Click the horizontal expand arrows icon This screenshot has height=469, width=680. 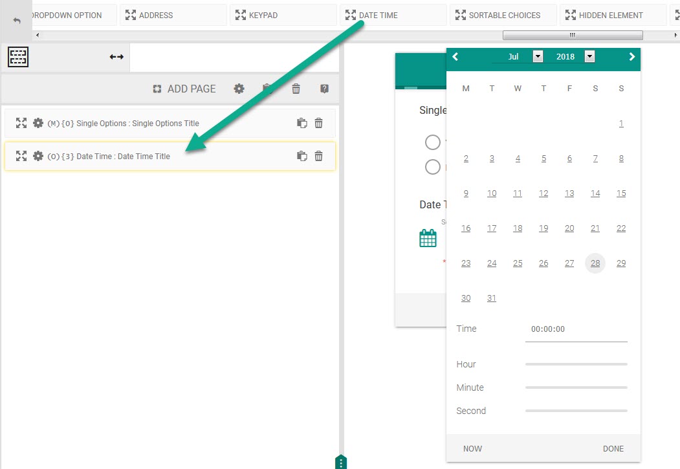click(116, 57)
